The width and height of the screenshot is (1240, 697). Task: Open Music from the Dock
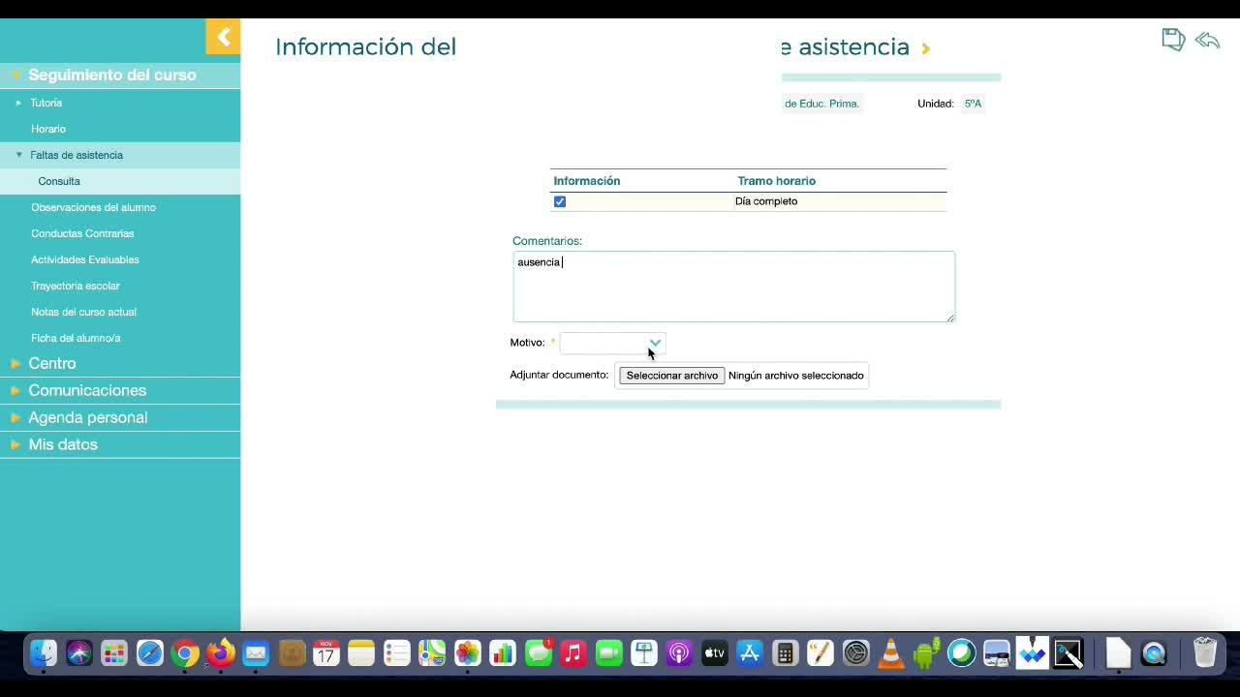(573, 653)
